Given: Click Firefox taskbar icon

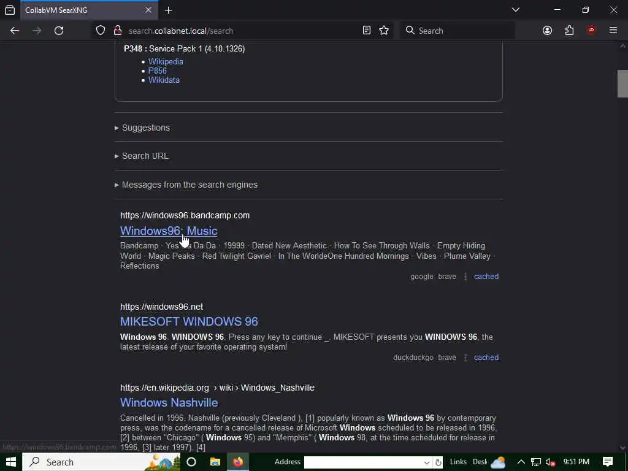Looking at the screenshot, I should point(238,462).
